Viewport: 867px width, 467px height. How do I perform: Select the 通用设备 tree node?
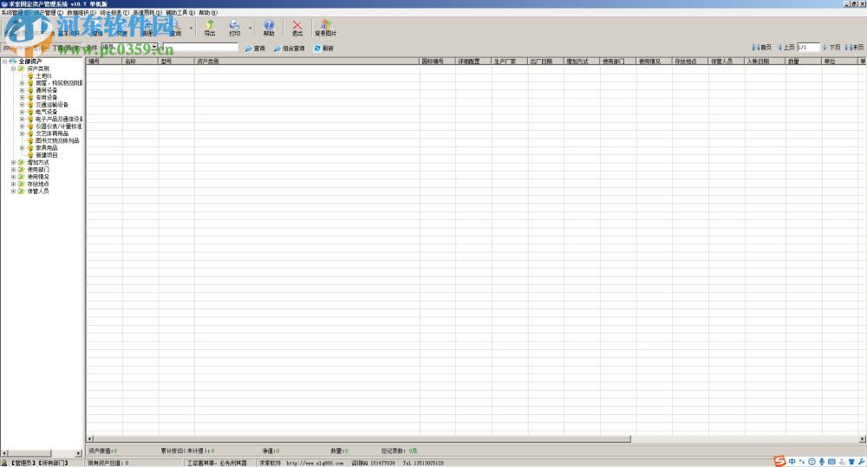(47, 90)
